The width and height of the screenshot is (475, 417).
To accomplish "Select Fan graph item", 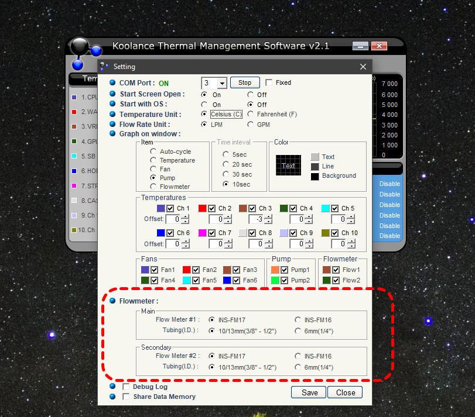I will click(x=153, y=169).
